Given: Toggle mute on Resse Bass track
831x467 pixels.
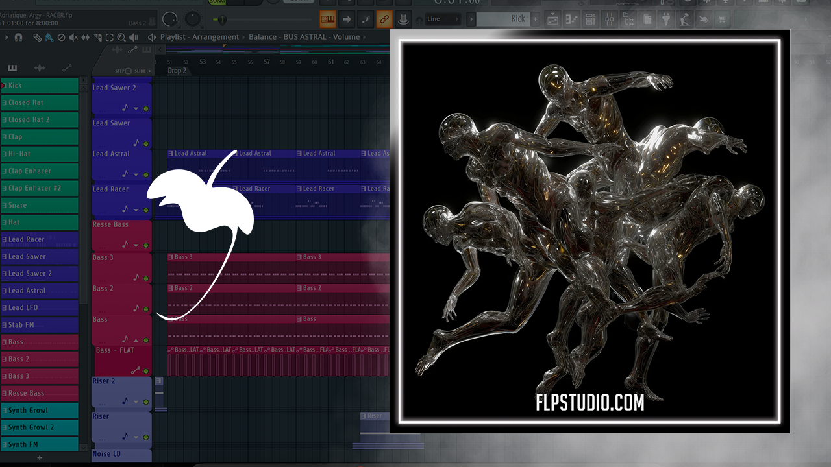Looking at the screenshot, I should 146,245.
